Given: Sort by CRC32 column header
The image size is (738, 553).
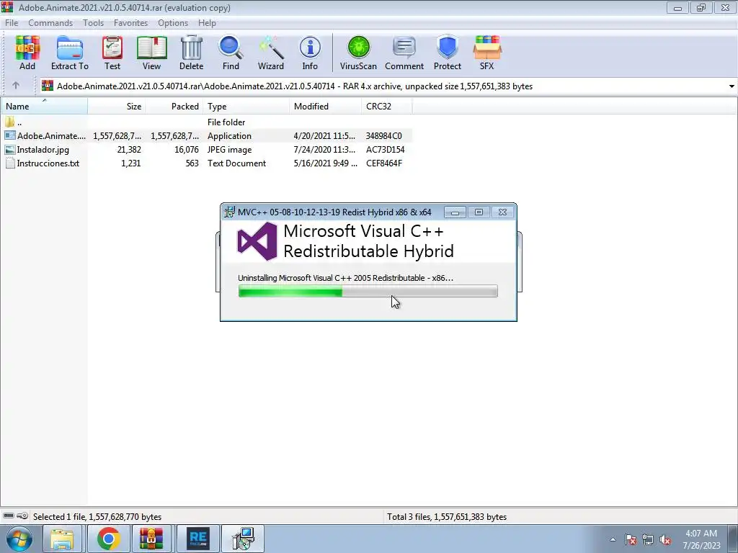Looking at the screenshot, I should coord(387,107).
